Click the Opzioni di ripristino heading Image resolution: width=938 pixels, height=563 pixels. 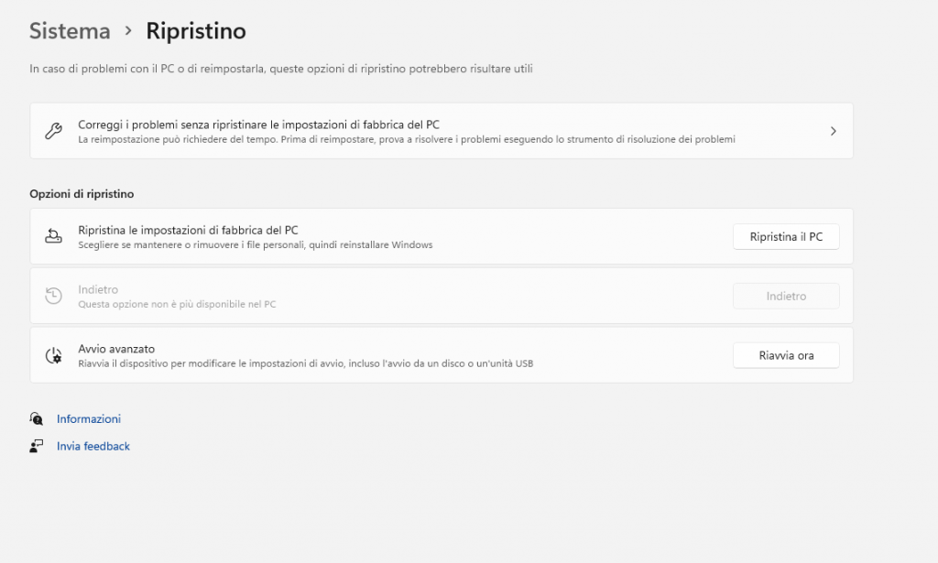coord(82,194)
